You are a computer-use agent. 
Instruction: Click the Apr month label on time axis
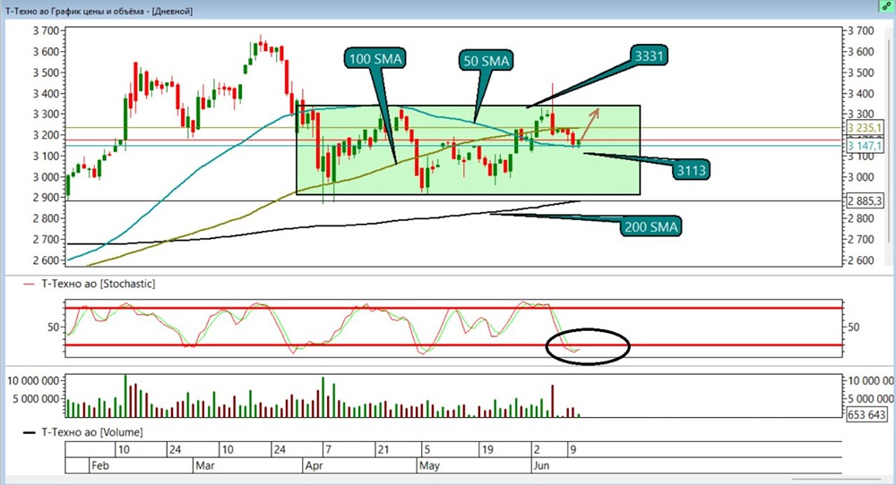click(x=314, y=465)
